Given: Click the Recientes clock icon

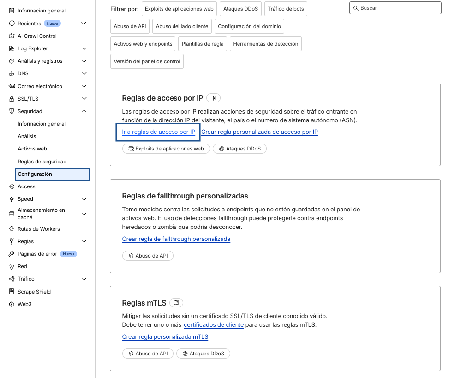Looking at the screenshot, I should pyautogui.click(x=12, y=23).
